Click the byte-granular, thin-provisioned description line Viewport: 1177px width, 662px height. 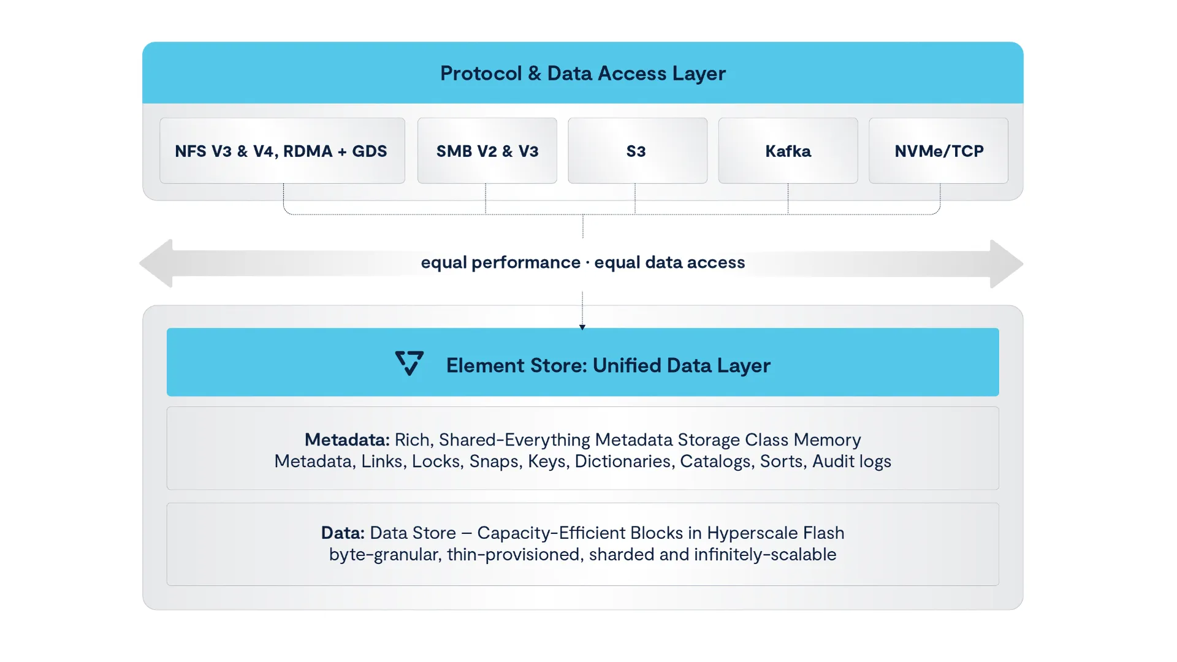coord(583,554)
